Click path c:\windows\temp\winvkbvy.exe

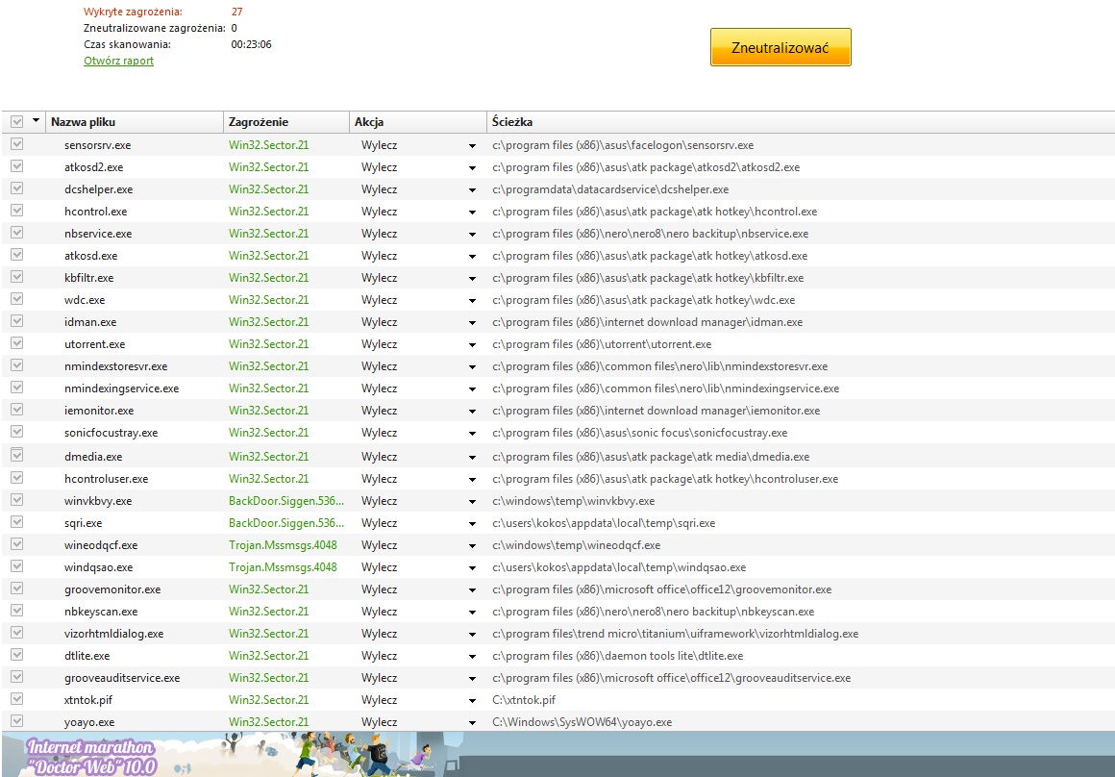pos(573,501)
